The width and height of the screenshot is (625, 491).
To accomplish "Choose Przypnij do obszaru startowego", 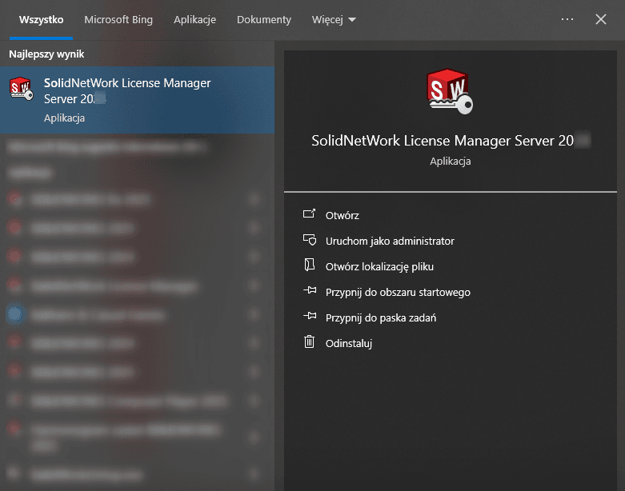I will pos(398,293).
